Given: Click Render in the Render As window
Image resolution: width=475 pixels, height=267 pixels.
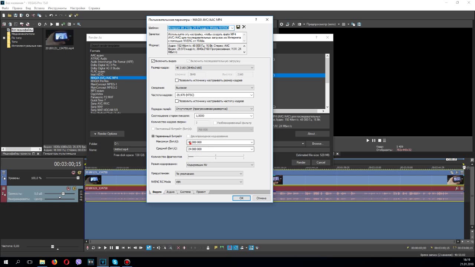Looking at the screenshot, I should click(x=301, y=162).
